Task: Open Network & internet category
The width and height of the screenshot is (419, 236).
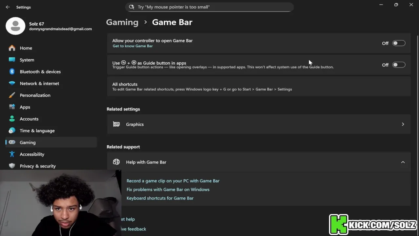Action: point(51,83)
